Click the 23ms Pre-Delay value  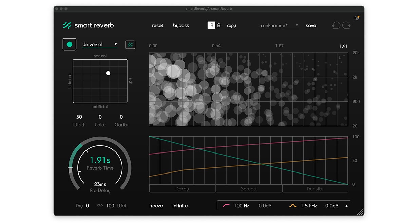(100, 184)
